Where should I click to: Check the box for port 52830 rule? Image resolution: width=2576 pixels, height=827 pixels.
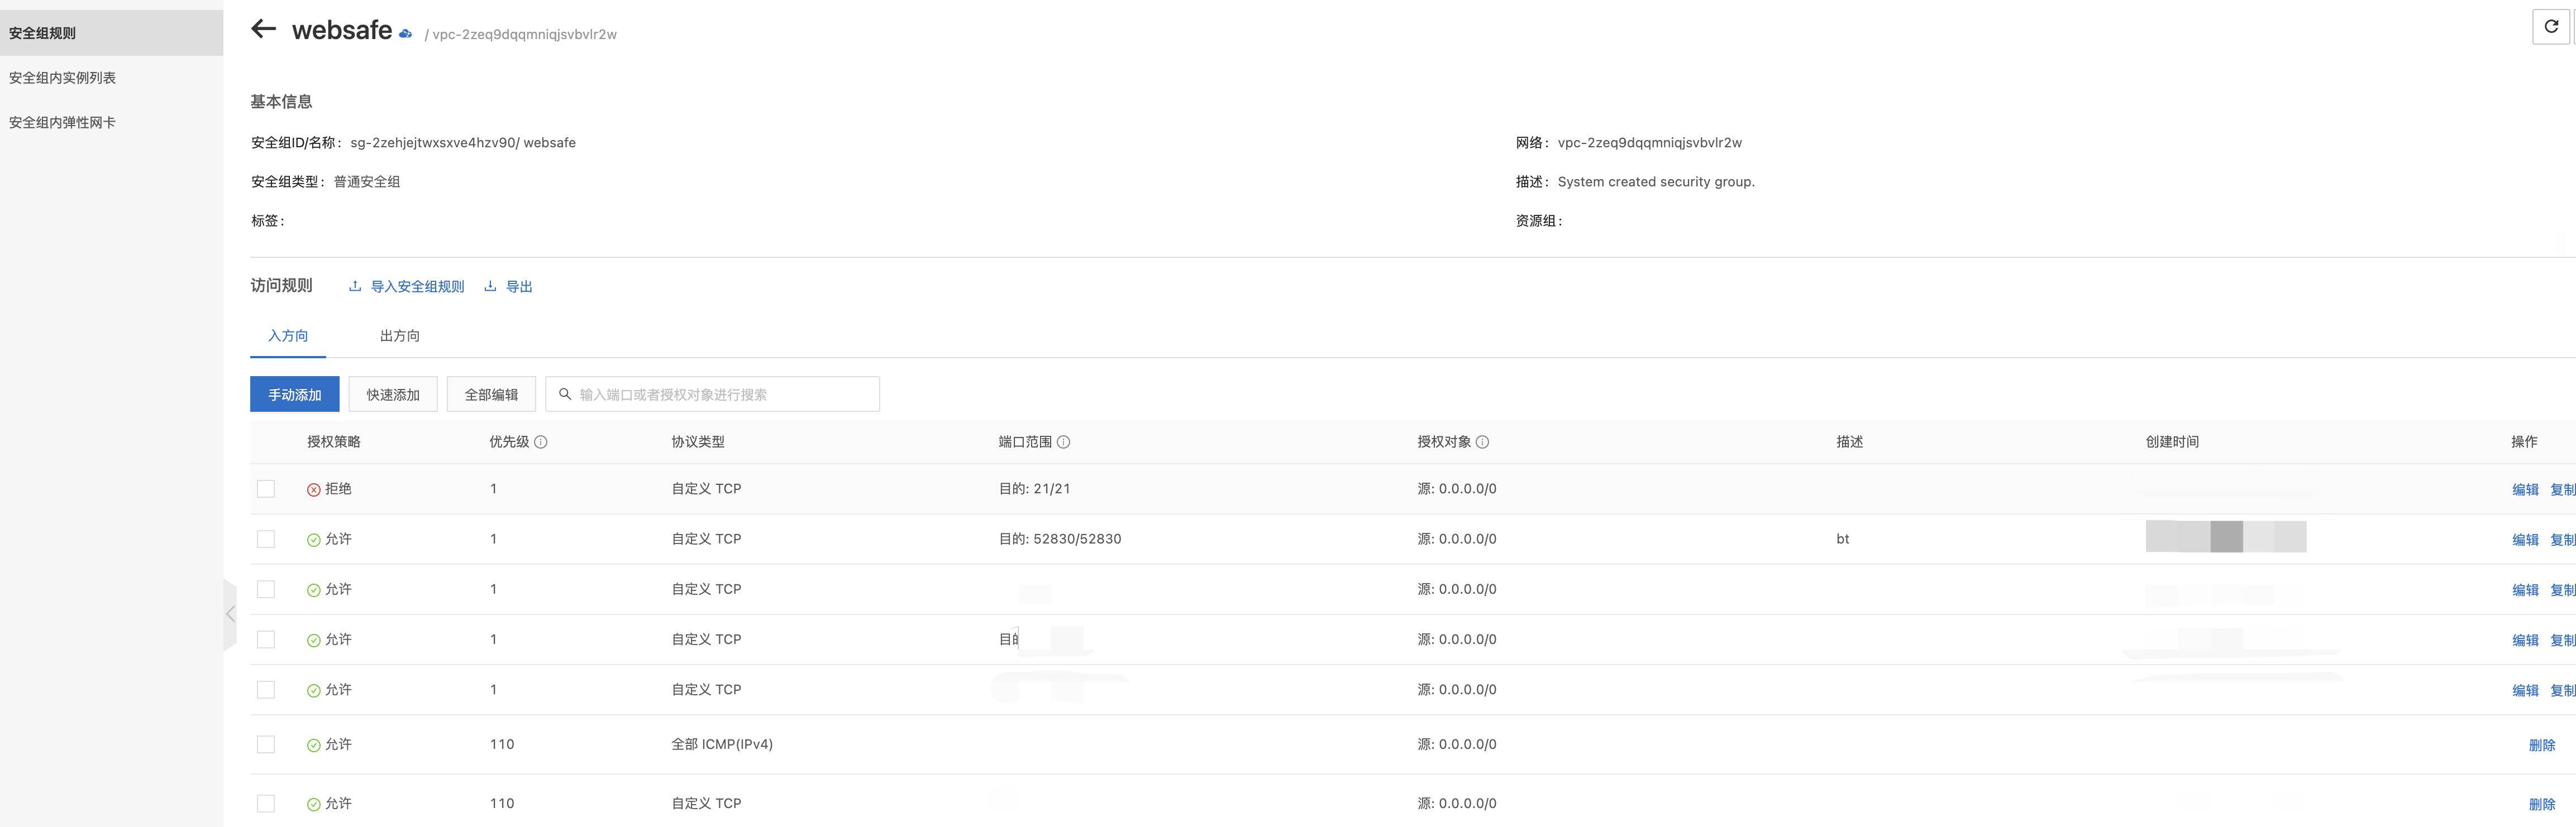coord(266,538)
